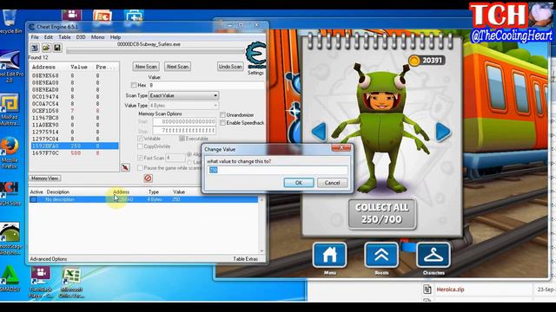Click the address table vertical scrollbar
This screenshot has width=556, height=312.
pyautogui.click(x=262, y=225)
